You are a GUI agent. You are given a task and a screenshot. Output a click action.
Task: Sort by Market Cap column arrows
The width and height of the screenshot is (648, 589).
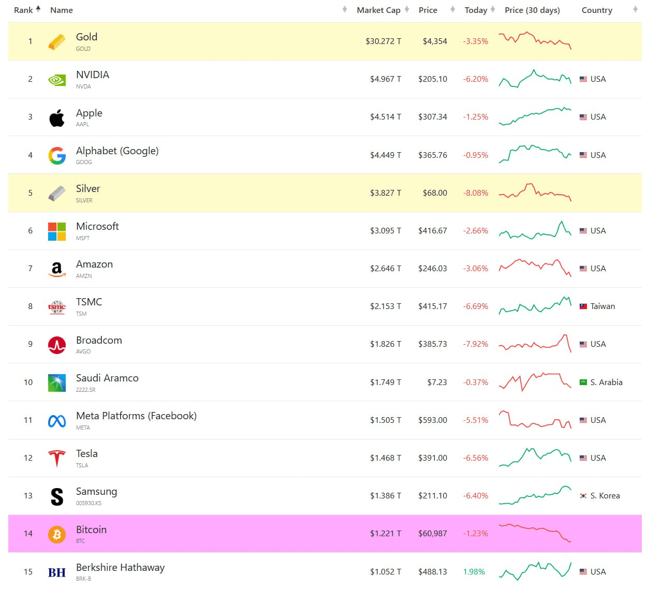point(407,9)
